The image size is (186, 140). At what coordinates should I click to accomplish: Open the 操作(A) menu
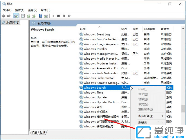click(x=20, y=10)
